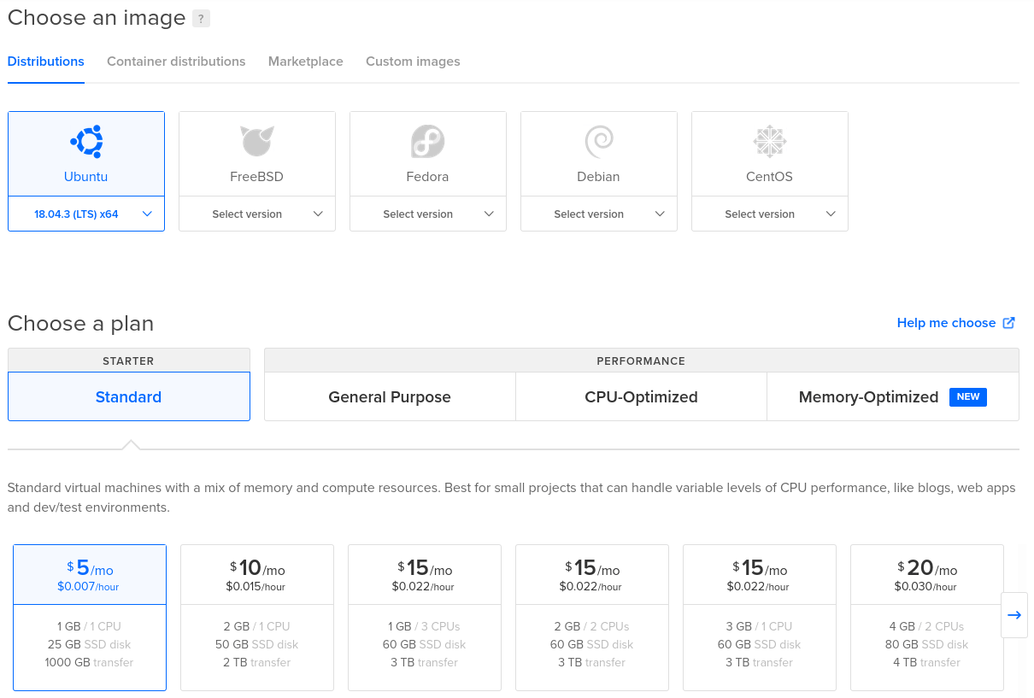The width and height of the screenshot is (1034, 698).
Task: Switch to the Container distributions tab
Action: point(176,62)
